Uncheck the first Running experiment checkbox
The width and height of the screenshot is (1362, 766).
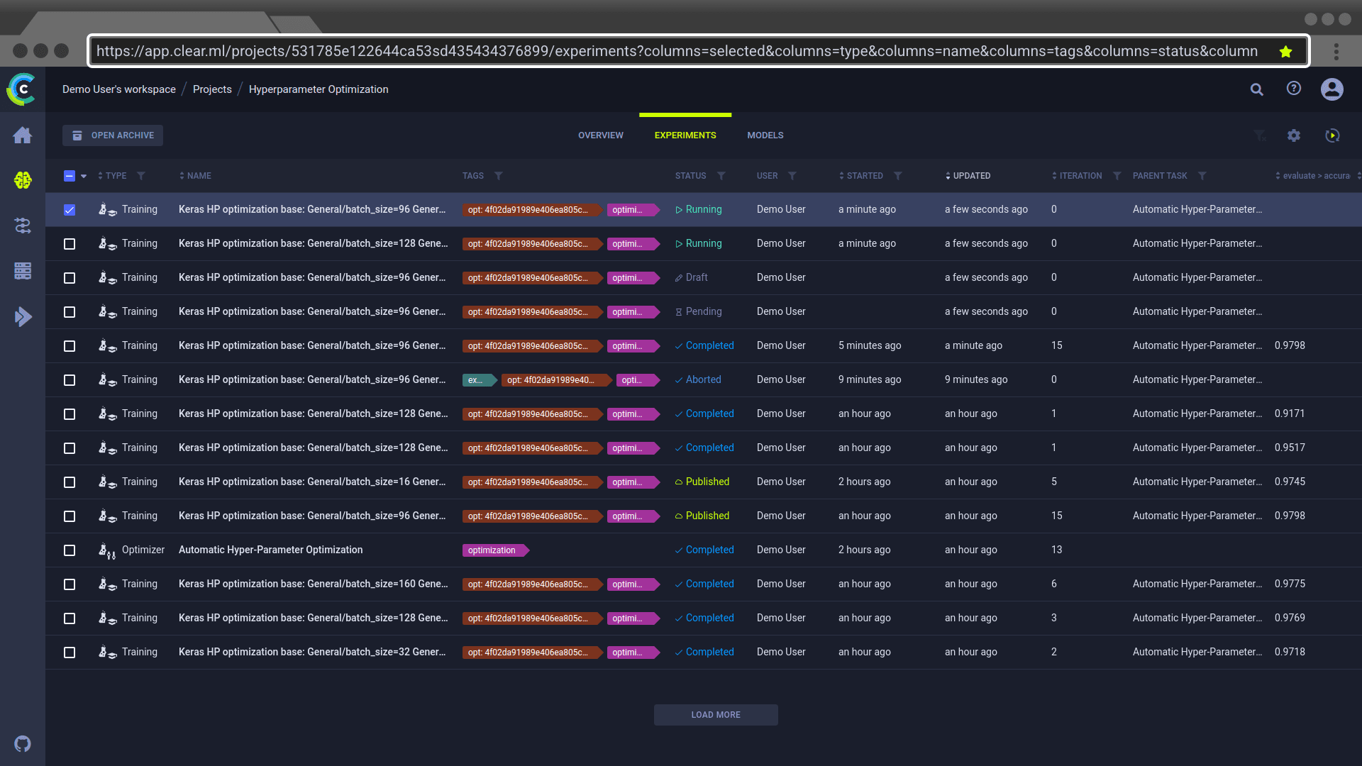70,210
